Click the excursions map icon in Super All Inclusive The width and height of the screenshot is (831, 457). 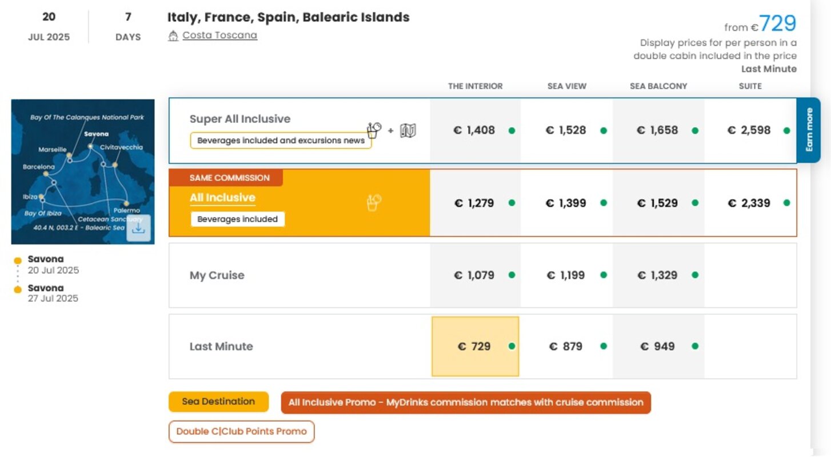tap(407, 131)
